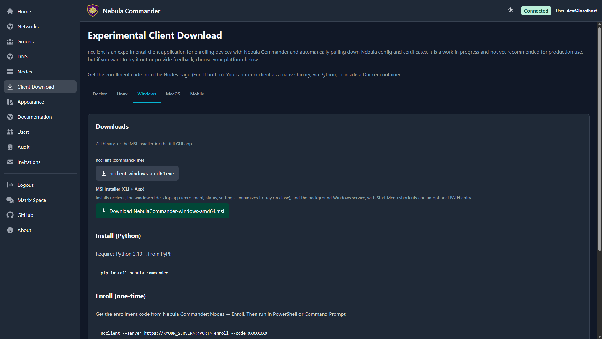Download NebulaCommander-windows-amd64.msi installer
The image size is (602, 339).
click(162, 211)
